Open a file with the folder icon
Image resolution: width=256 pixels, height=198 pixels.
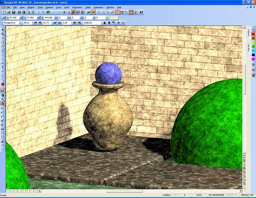9,12
